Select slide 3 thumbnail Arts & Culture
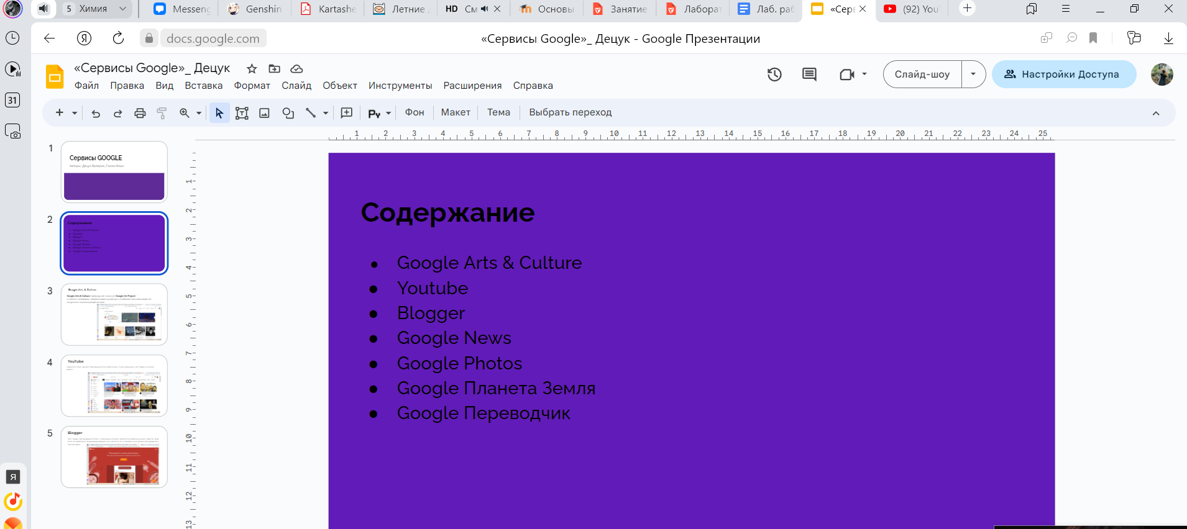 tap(114, 314)
